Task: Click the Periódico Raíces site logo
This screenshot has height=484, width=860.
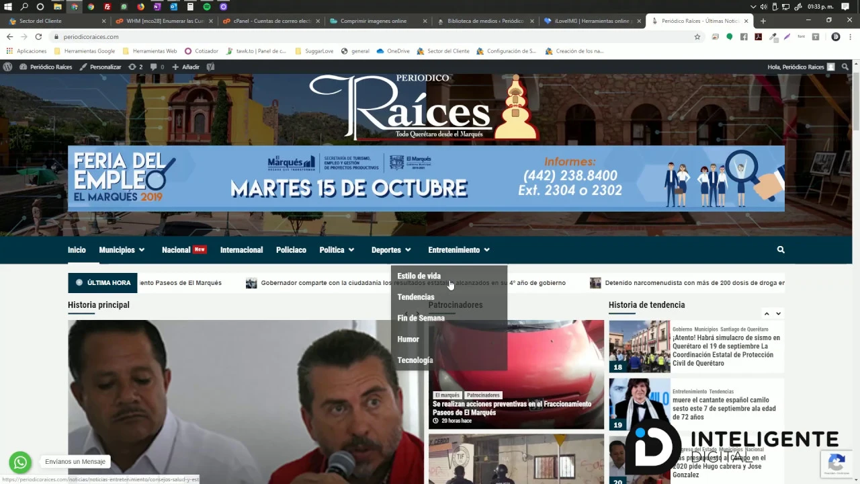Action: [423, 108]
